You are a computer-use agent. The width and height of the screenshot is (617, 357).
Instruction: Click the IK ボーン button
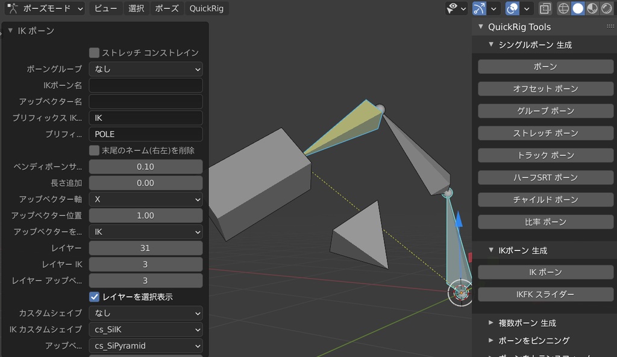pyautogui.click(x=545, y=272)
